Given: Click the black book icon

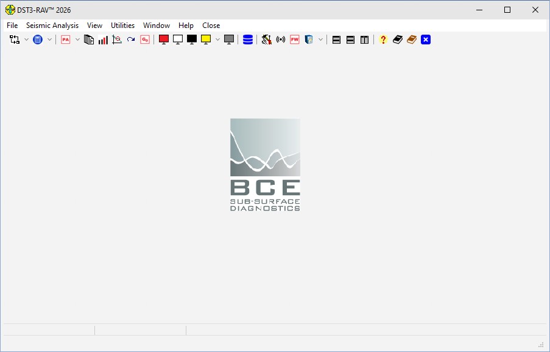Looking at the screenshot, I should point(397,40).
